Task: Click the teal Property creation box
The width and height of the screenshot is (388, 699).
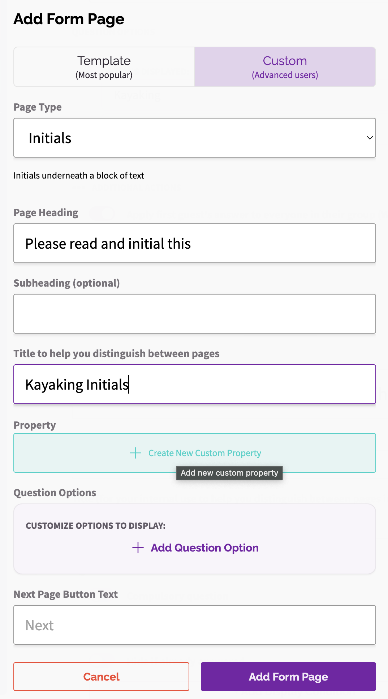Action: pos(195,453)
